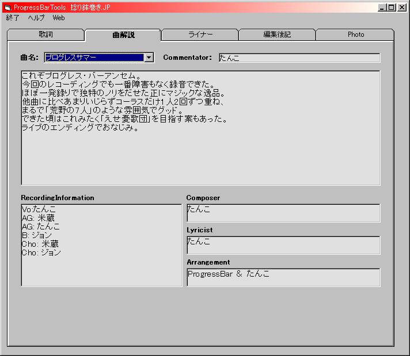The height and width of the screenshot is (356, 410).
Task: Click the Commentator field with たんこ
Action: point(299,58)
